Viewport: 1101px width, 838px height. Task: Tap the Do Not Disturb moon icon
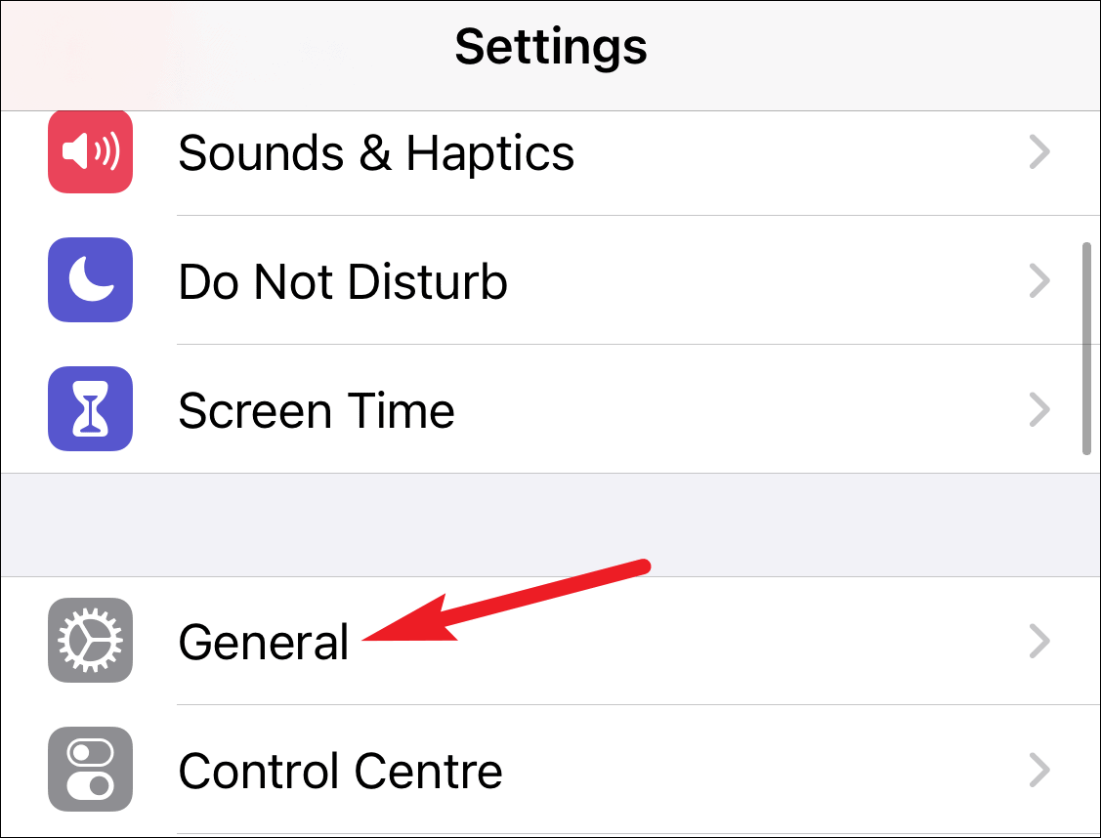(x=90, y=280)
